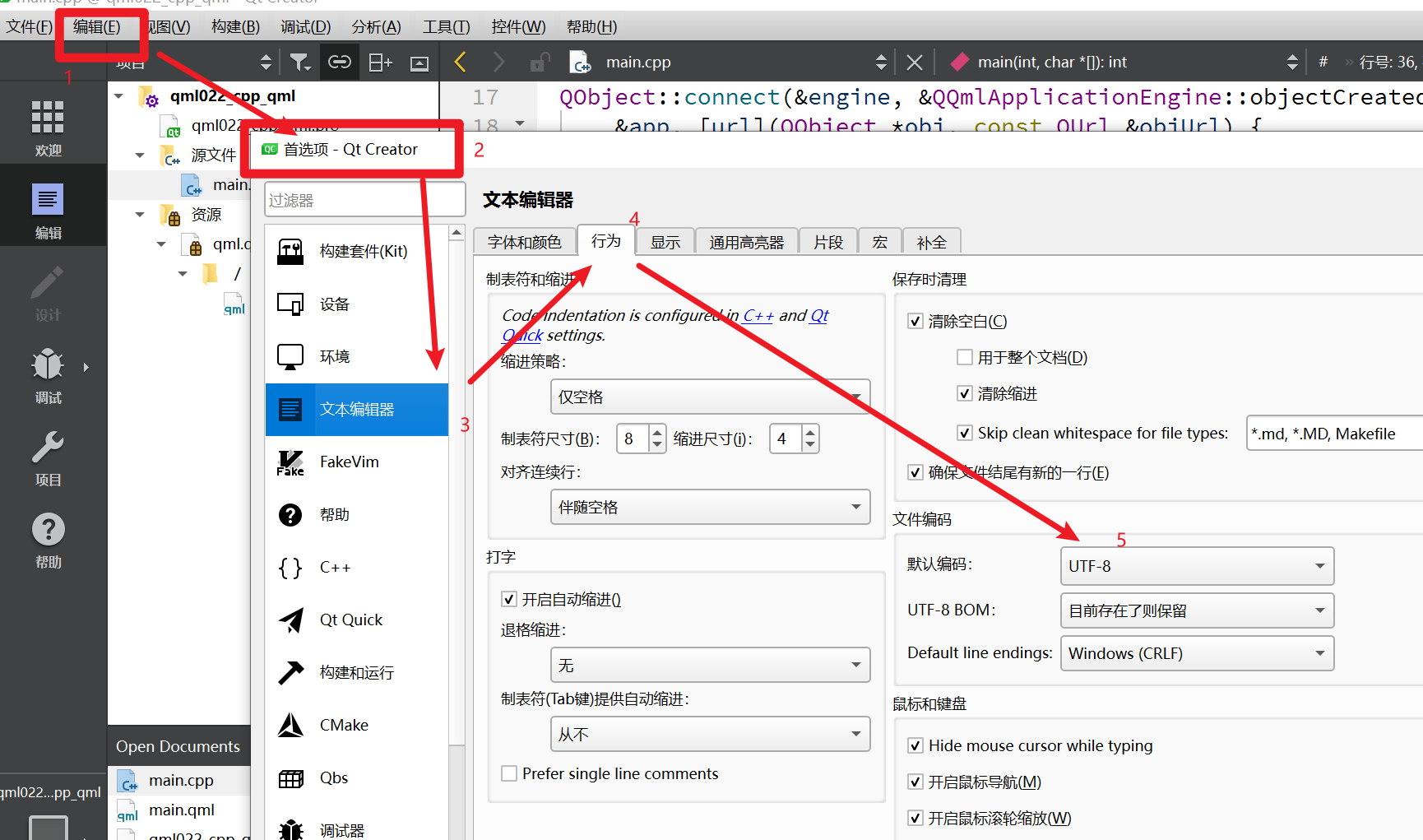Open Help mode question mark icon
The width and height of the screenshot is (1423, 840).
pyautogui.click(x=48, y=539)
